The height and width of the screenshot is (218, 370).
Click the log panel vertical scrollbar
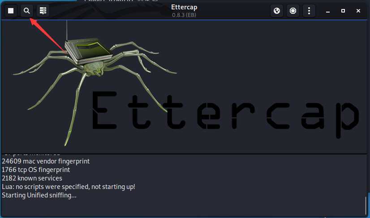point(366,205)
